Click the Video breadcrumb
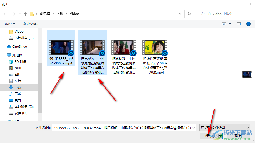This screenshot has height=143, width=255. pos(74,14)
